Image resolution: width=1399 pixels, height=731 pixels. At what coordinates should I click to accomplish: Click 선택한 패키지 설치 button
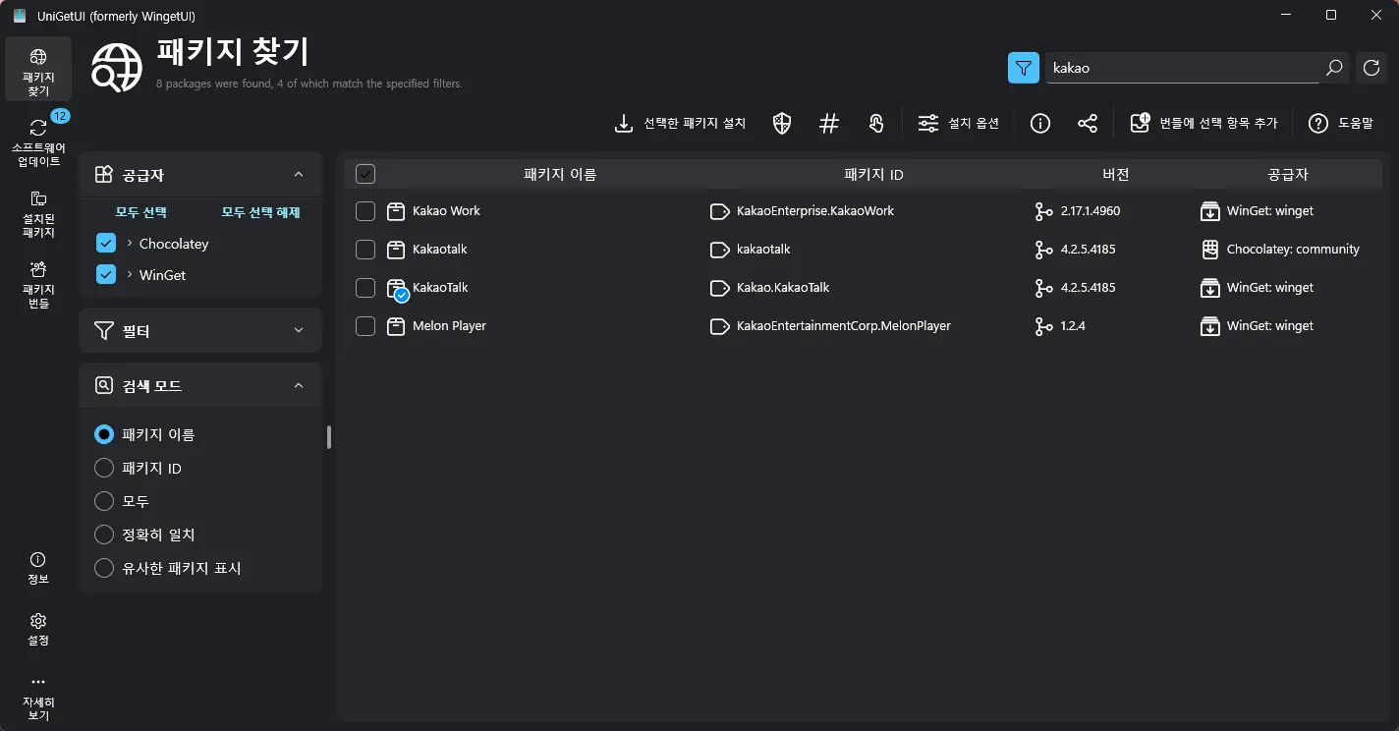(680, 123)
